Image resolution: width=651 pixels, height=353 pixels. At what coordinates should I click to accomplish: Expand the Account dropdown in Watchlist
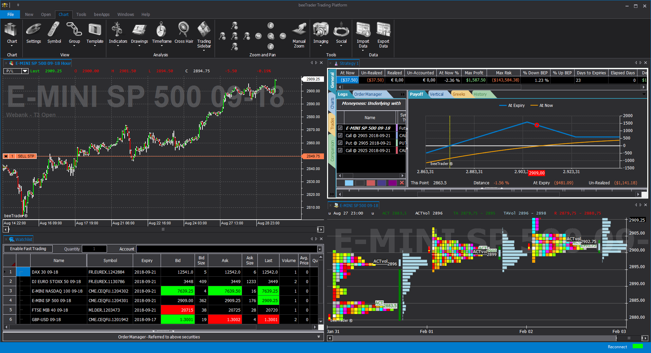point(320,249)
